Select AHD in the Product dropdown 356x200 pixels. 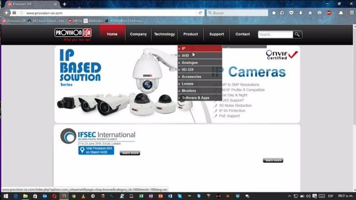[x=200, y=56]
